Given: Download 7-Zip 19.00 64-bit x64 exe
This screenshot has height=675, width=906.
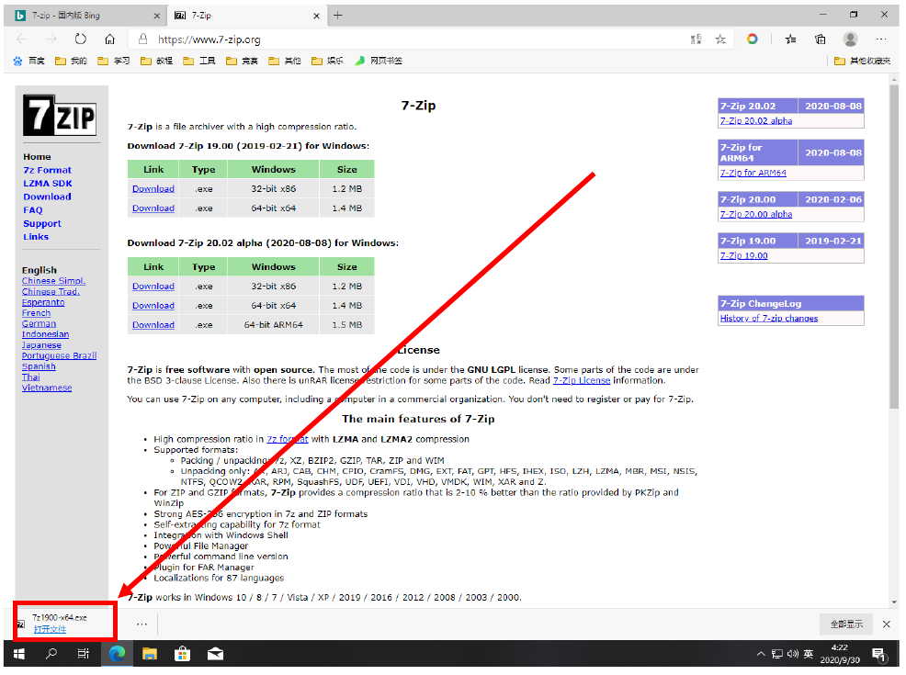Looking at the screenshot, I should [x=153, y=208].
